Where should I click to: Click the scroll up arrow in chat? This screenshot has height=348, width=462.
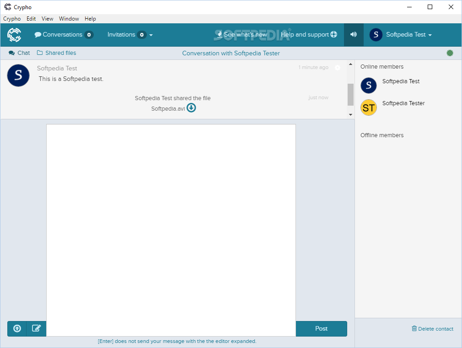pos(350,64)
